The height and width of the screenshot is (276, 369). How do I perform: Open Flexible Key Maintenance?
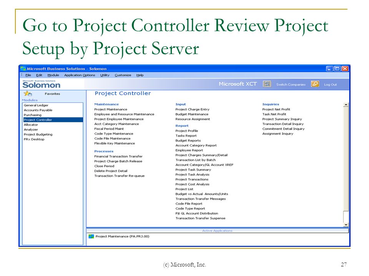[115, 143]
